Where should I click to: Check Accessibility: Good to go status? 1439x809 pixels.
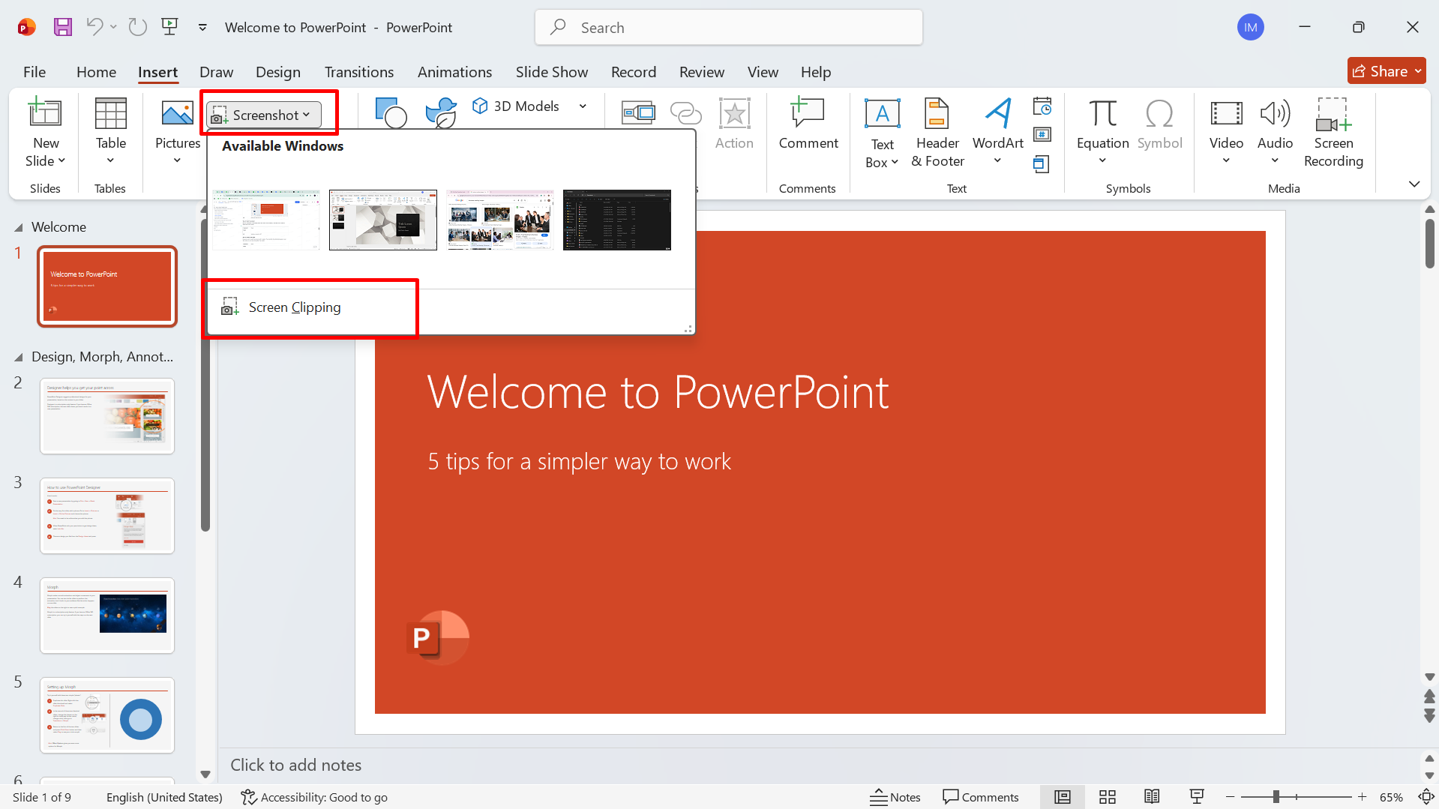pyautogui.click(x=314, y=797)
